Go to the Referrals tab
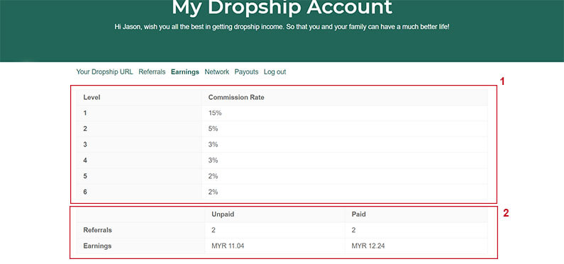This screenshot has height=264, width=564. [x=152, y=71]
